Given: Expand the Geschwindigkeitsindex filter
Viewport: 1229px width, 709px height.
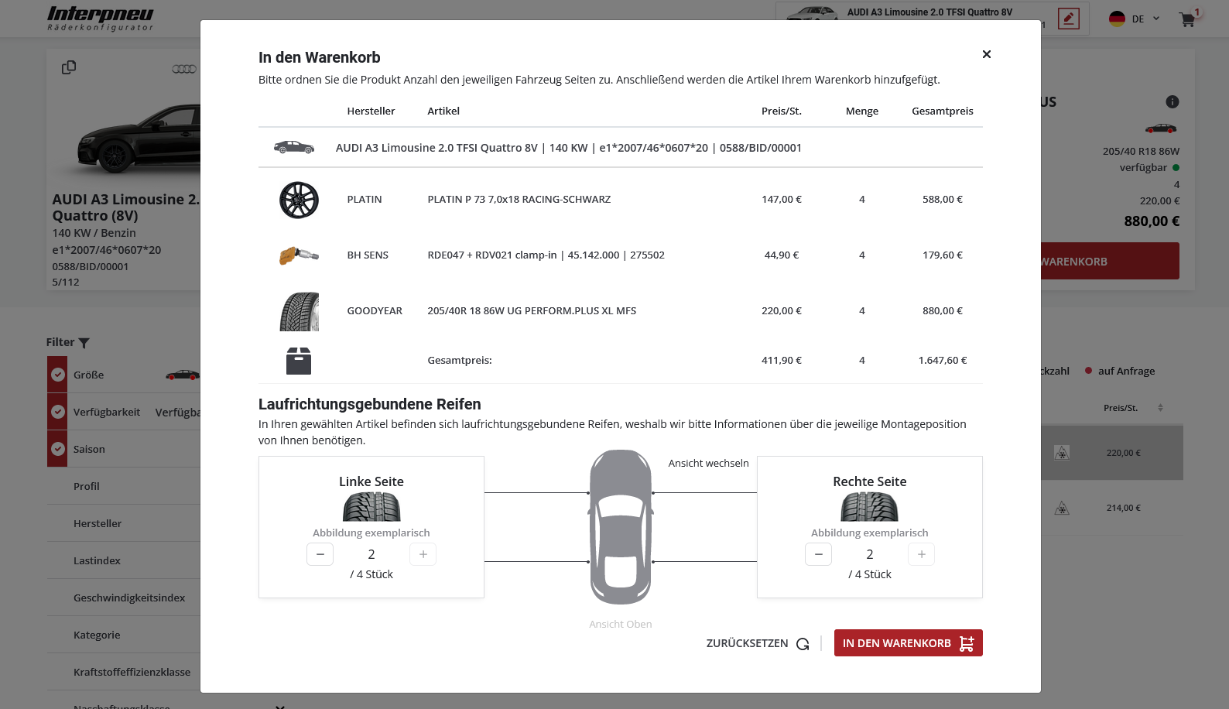Looking at the screenshot, I should [124, 598].
